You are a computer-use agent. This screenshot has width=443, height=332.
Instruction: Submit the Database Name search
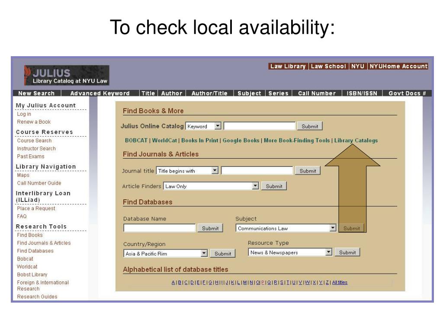pyautogui.click(x=210, y=228)
